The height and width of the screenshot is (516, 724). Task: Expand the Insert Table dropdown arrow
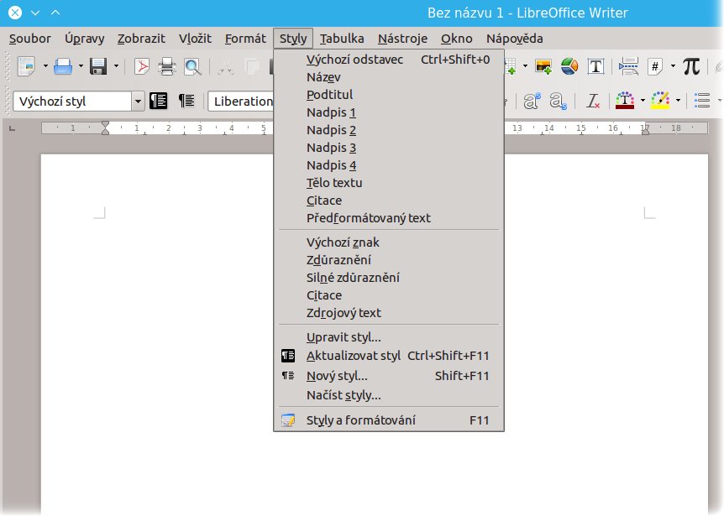525,66
